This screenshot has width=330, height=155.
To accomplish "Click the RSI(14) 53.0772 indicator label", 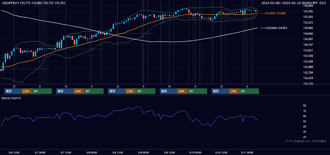I will click(11, 98).
